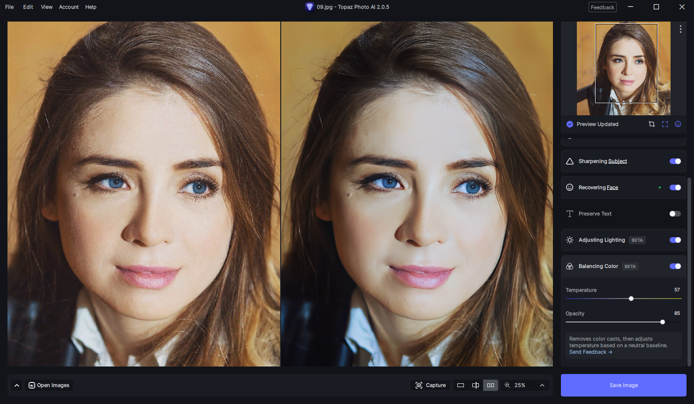Click the subject selection frame icon

point(665,124)
